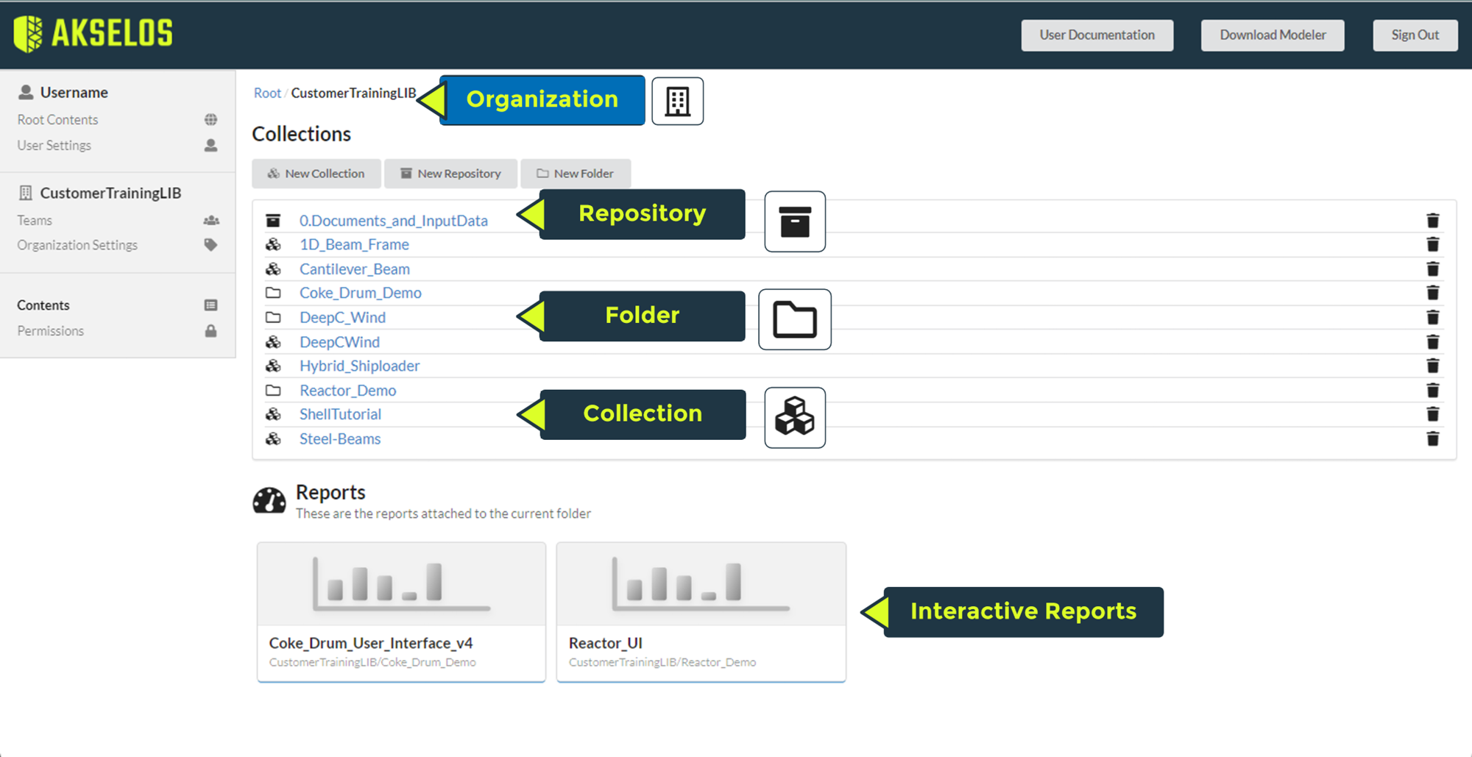Click the repository icon beside 0.Documents_and_InputData
Image resolution: width=1472 pixels, height=757 pixels.
[x=273, y=220]
